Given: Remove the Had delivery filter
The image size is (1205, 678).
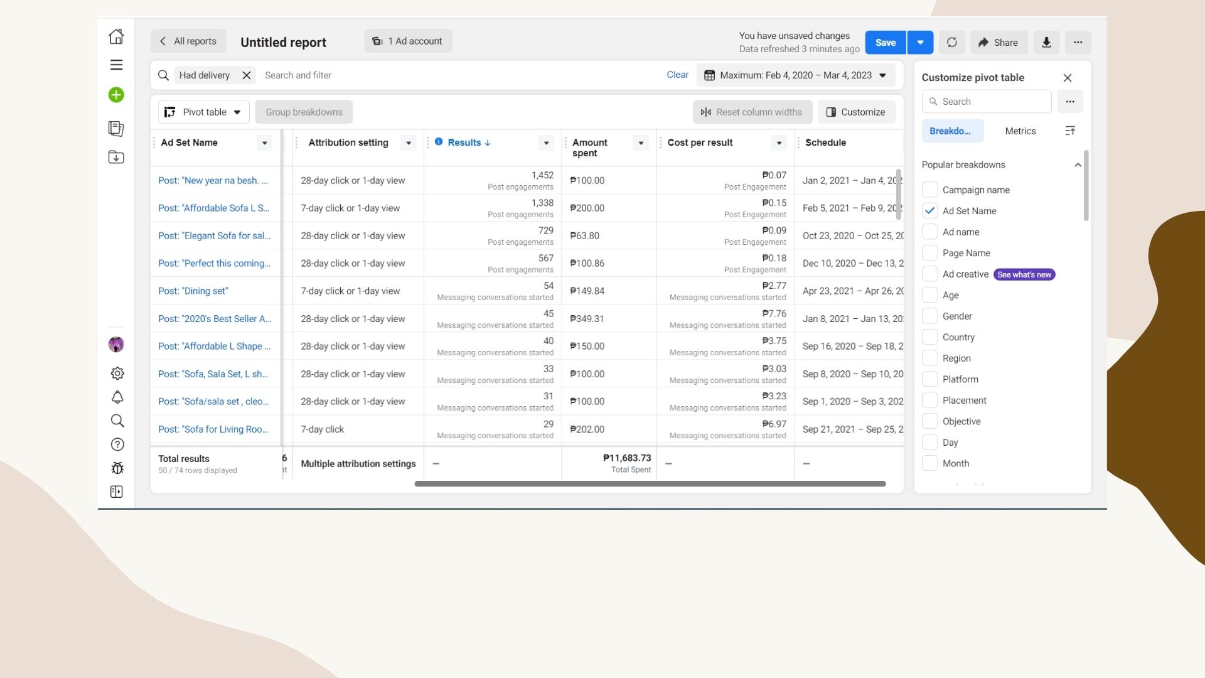Looking at the screenshot, I should (247, 75).
